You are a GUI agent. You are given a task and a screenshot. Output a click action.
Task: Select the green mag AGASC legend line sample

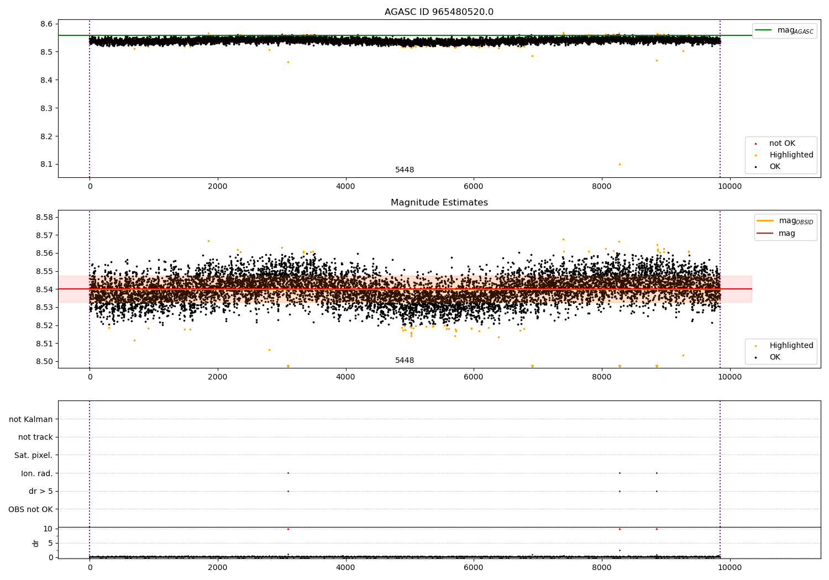(764, 30)
